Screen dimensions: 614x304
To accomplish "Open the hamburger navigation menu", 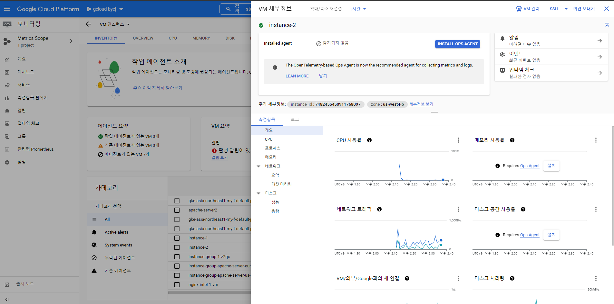I will 7,9.
